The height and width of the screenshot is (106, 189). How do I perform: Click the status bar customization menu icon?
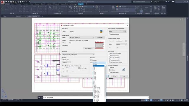coord(187,100)
